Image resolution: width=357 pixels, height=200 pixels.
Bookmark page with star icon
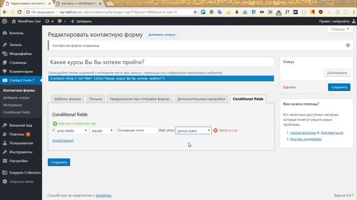click(195, 12)
